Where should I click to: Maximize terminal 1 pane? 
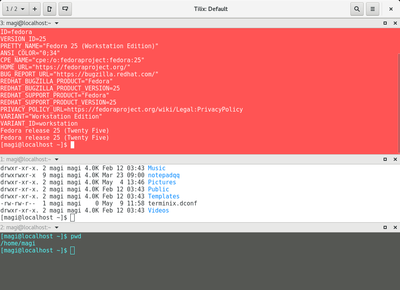click(x=385, y=159)
